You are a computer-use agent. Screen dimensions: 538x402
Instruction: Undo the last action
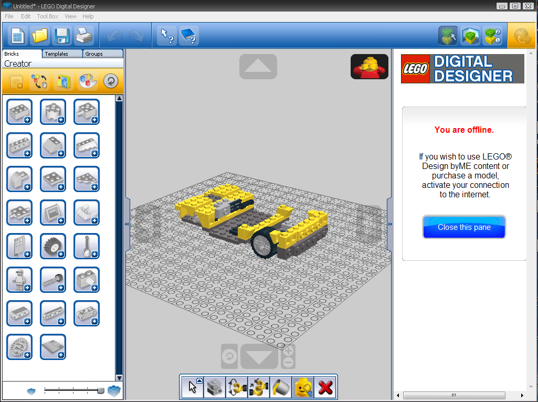pyautogui.click(x=115, y=36)
